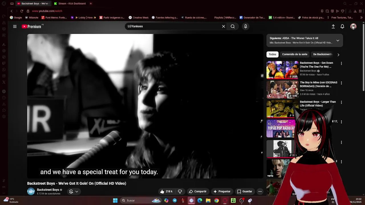Open the weather widget 13°C Nublado
Image resolution: width=365 pixels, height=205 pixels.
point(11,200)
